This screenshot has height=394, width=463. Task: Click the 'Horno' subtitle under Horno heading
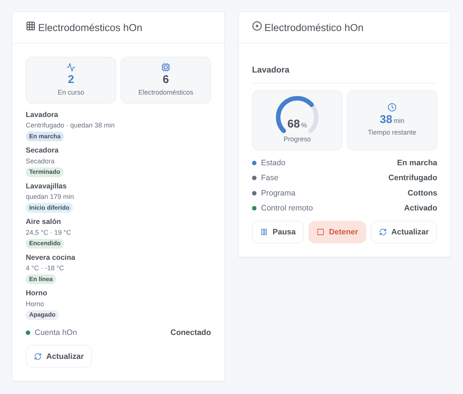[x=35, y=304]
